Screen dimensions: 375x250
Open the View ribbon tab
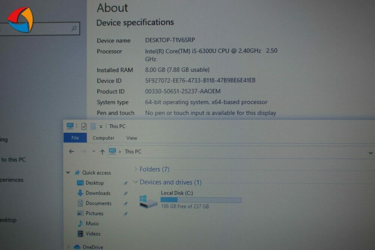coord(132,138)
